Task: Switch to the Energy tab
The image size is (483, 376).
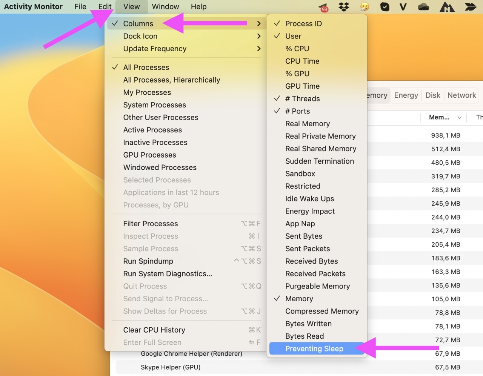Action: 406,95
